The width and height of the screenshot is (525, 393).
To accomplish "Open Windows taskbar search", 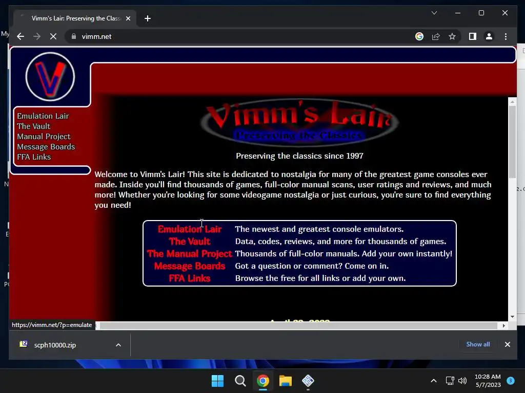I will (x=240, y=381).
